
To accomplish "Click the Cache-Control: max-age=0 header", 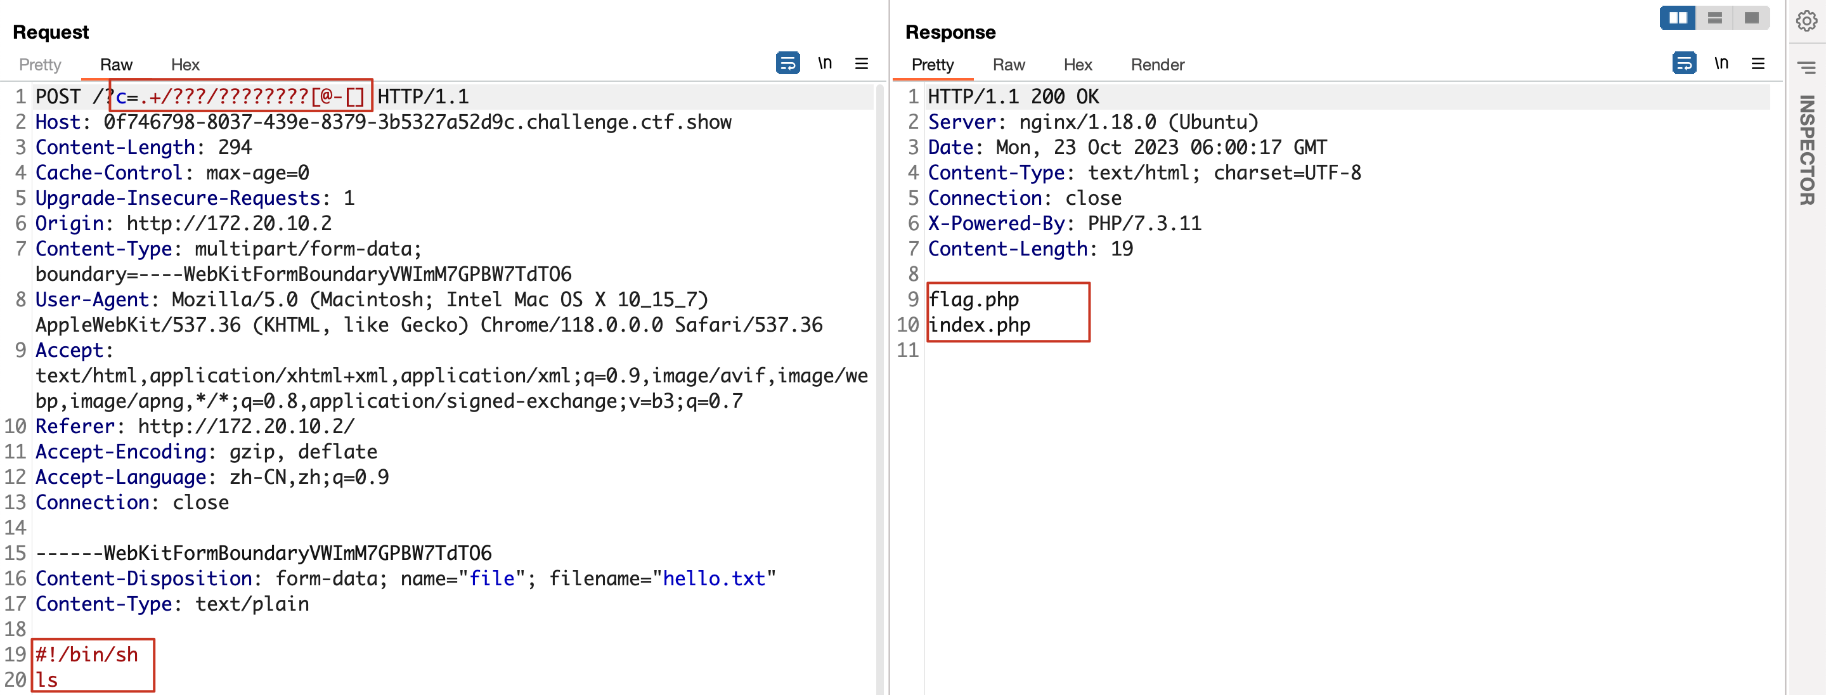I will click(172, 173).
